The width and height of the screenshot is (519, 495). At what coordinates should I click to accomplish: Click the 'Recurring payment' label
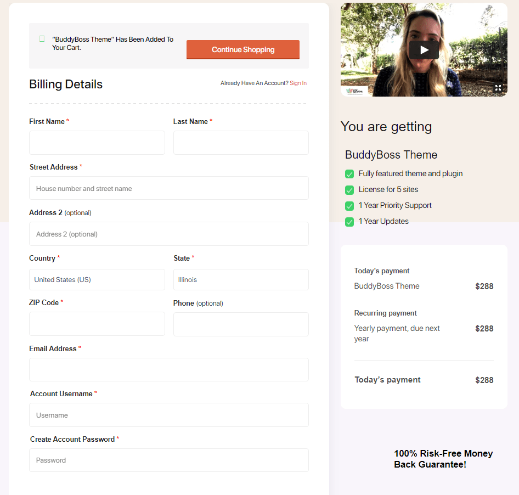tap(385, 313)
